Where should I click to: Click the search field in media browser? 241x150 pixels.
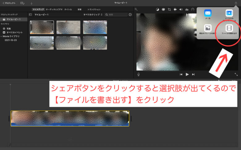116,14
